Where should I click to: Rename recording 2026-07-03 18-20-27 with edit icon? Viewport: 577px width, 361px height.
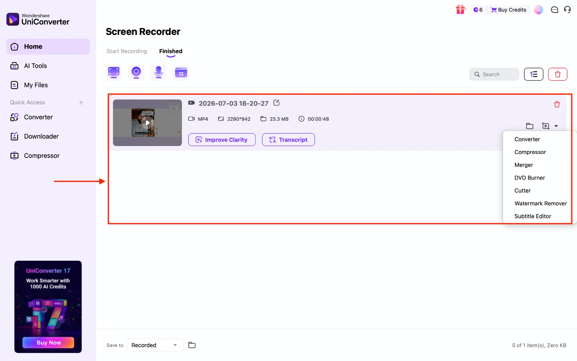click(276, 103)
